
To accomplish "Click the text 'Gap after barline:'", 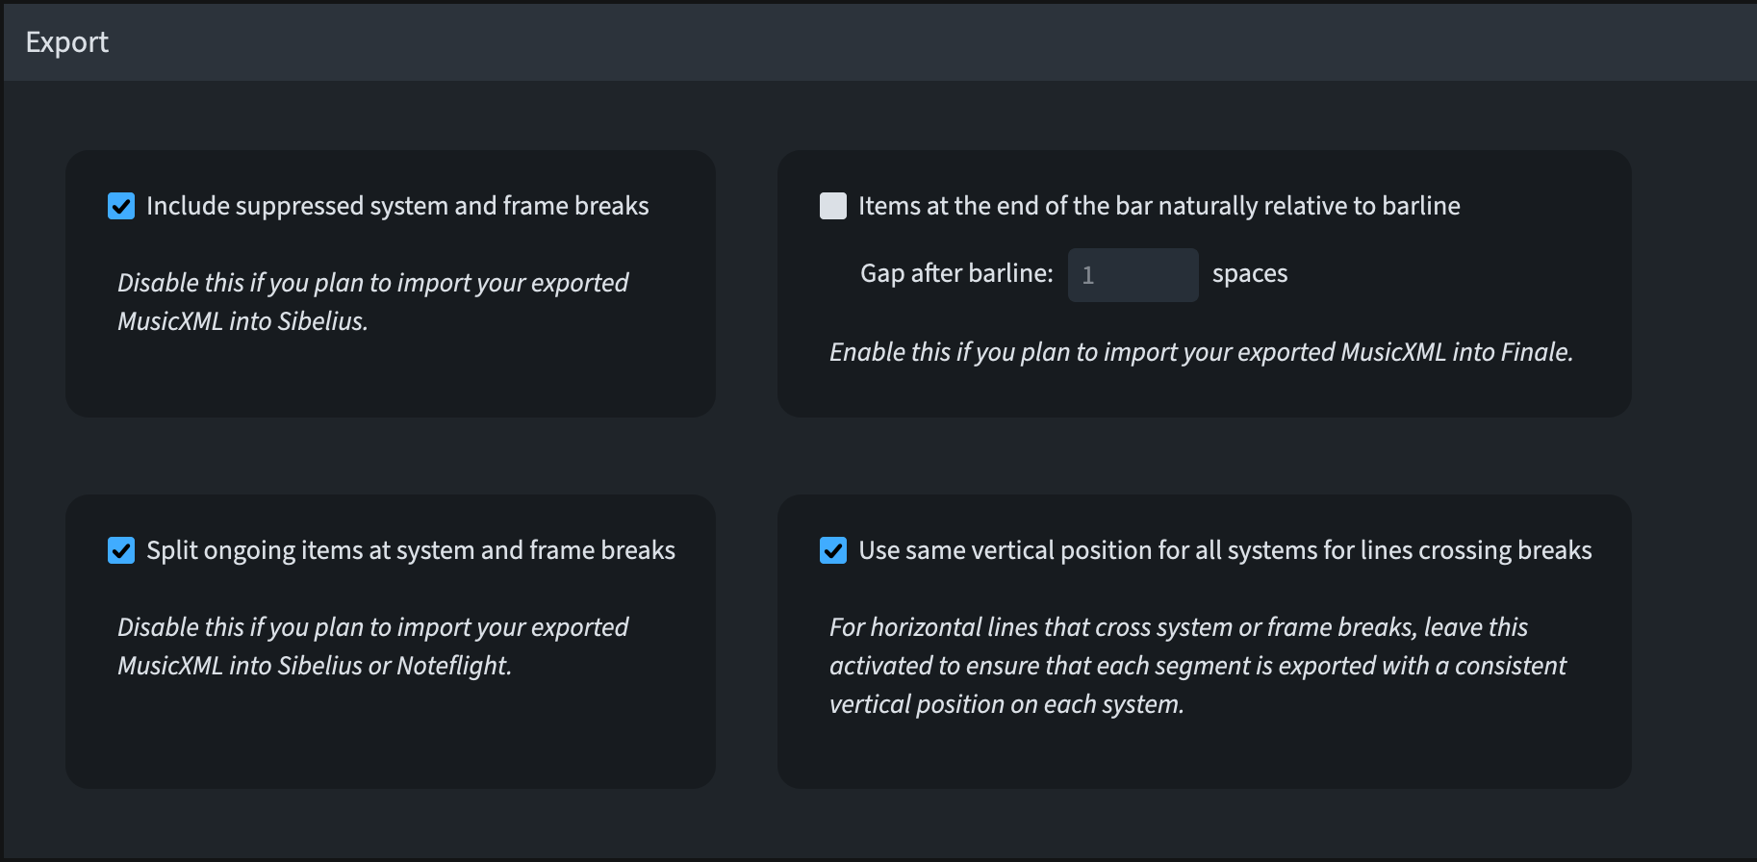I will (955, 272).
